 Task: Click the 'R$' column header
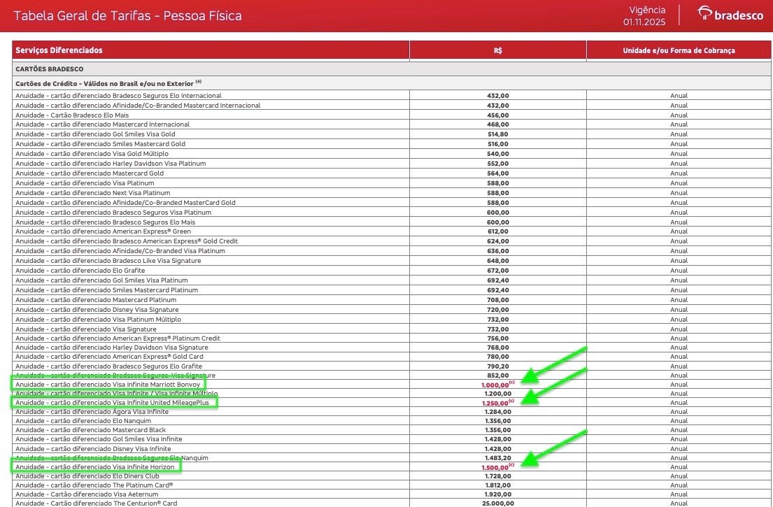coord(497,50)
